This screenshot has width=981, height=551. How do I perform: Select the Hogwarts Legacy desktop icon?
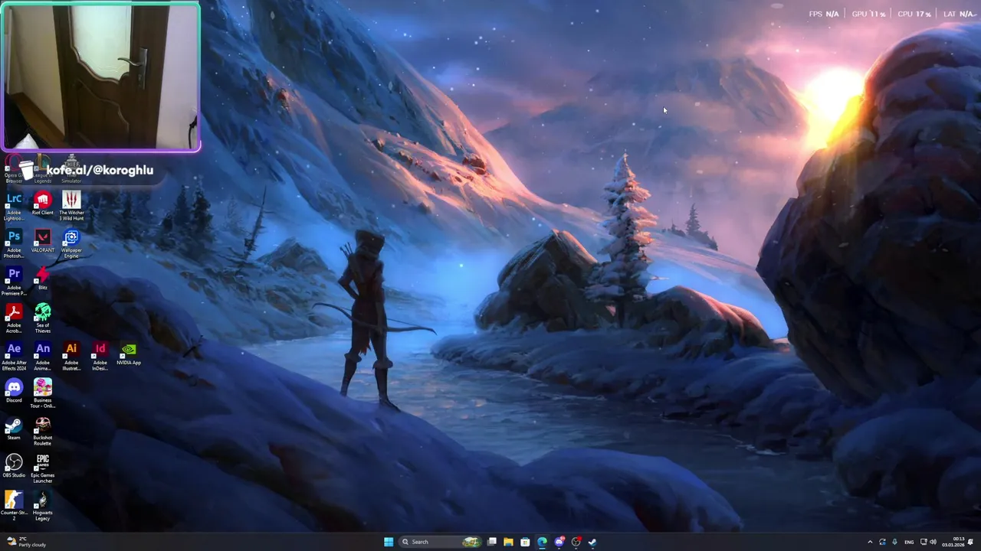click(x=42, y=506)
